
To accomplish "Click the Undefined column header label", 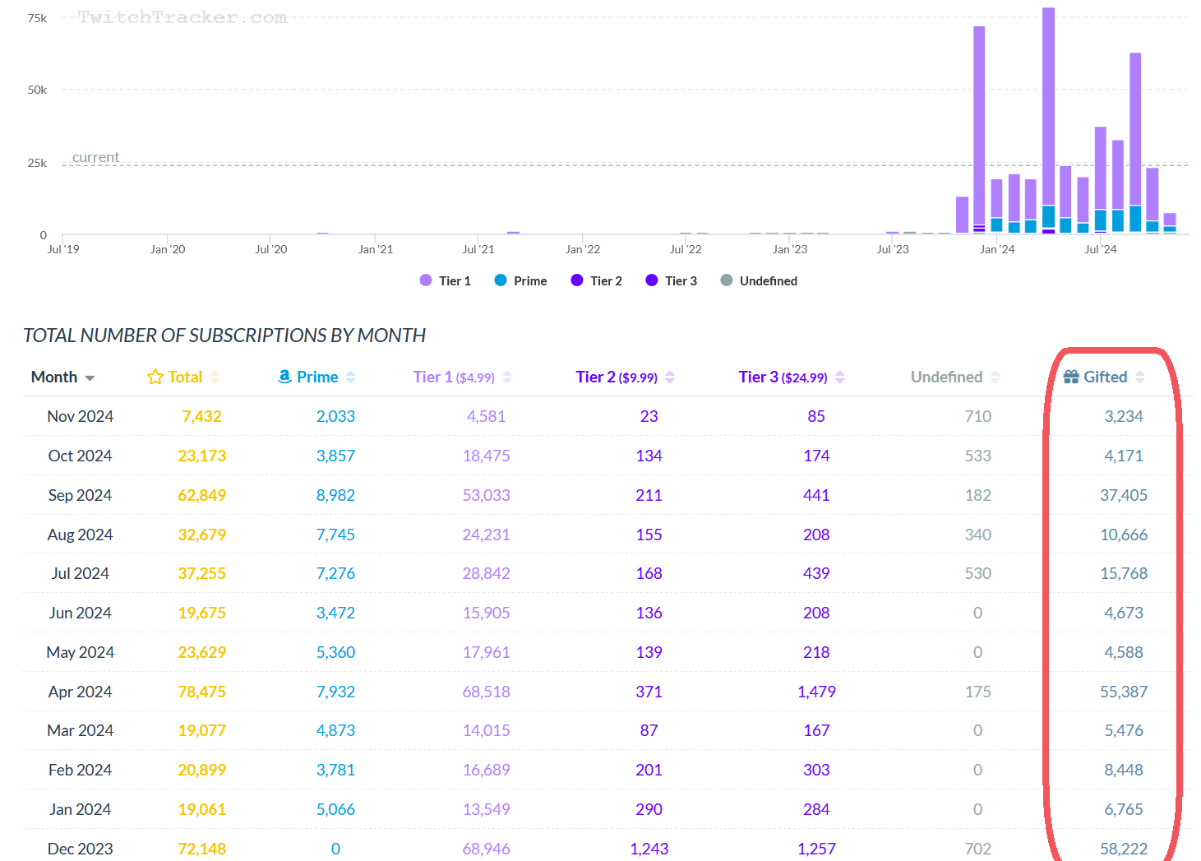I will (x=947, y=377).
